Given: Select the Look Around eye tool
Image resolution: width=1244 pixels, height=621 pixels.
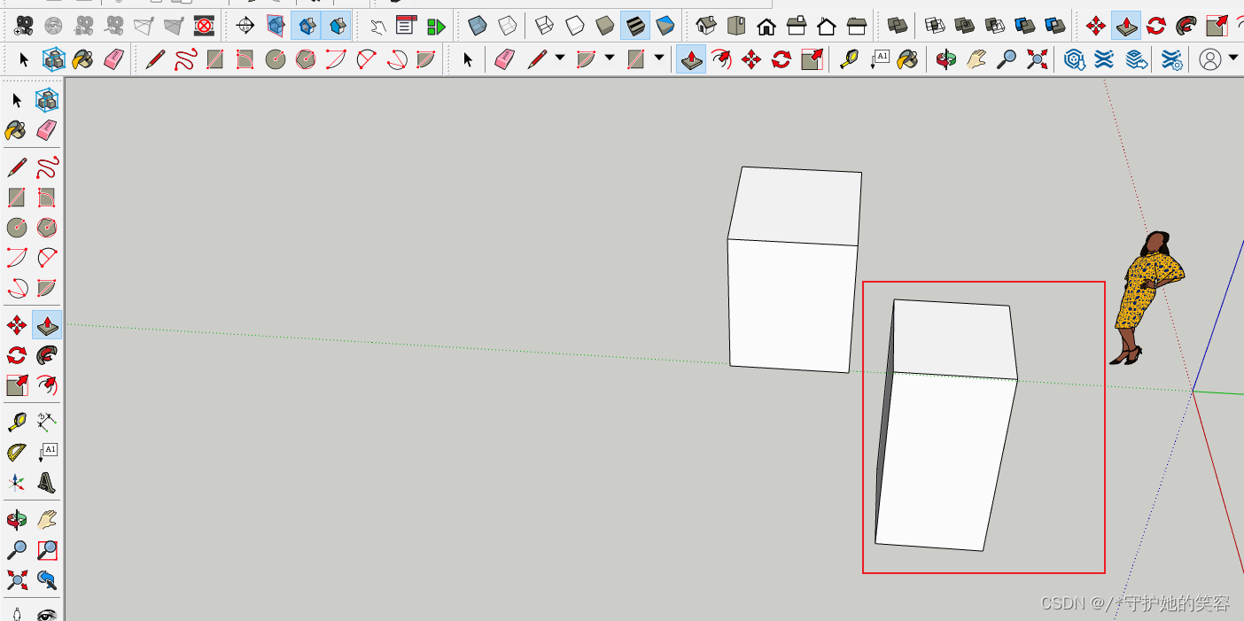Looking at the screenshot, I should (47, 613).
